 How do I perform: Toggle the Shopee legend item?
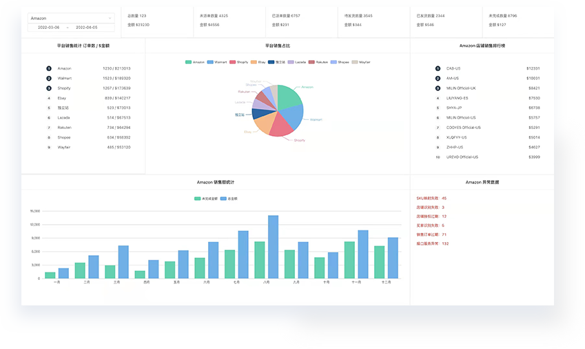point(340,62)
